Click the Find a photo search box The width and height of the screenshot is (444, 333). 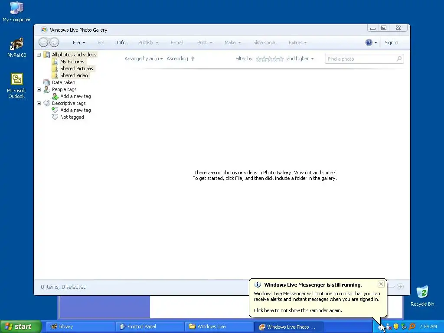(x=364, y=59)
